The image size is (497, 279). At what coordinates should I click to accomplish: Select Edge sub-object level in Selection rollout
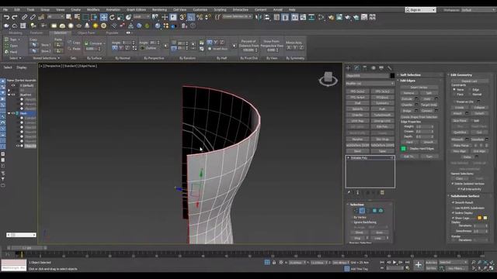point(362,211)
